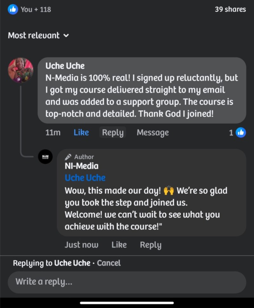Image resolution: width=254 pixels, height=308 pixels.
Task: Open Uche Uche's name on first comment
Action: [65, 66]
